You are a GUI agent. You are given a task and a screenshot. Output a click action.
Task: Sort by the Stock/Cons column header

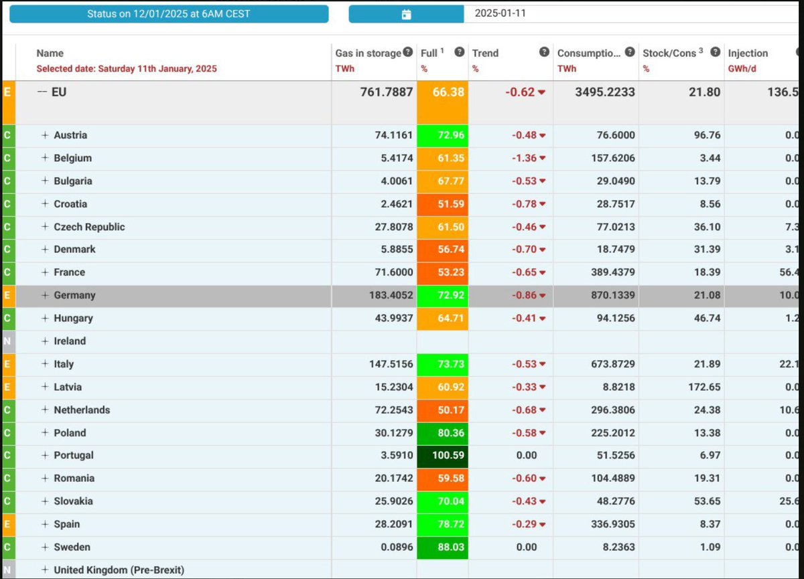coord(673,53)
